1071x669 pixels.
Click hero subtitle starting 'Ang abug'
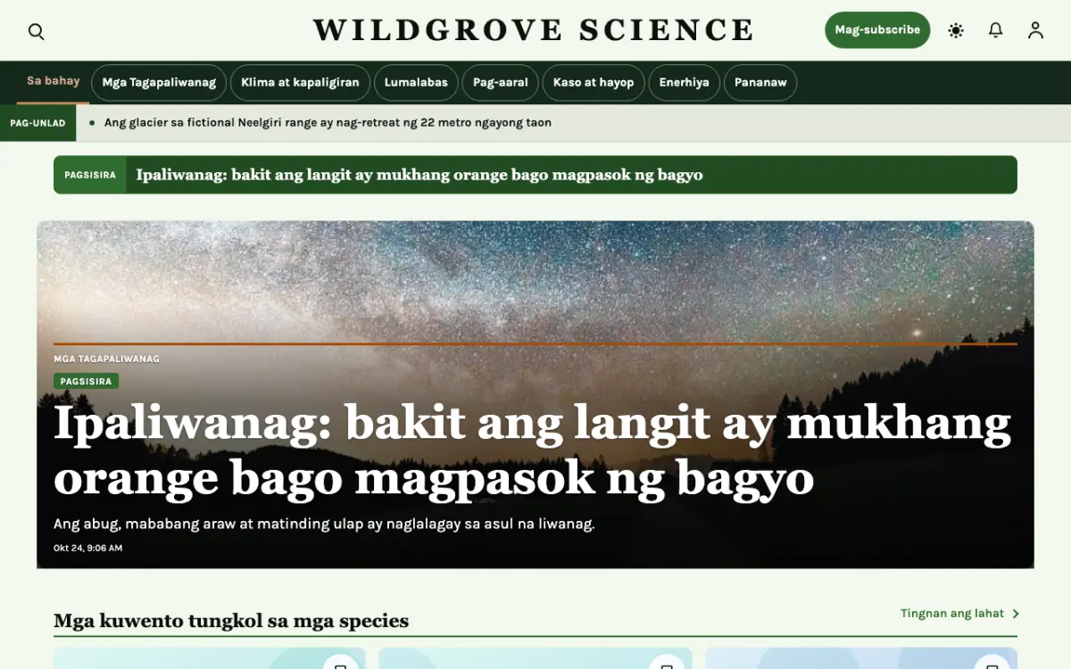click(x=324, y=524)
